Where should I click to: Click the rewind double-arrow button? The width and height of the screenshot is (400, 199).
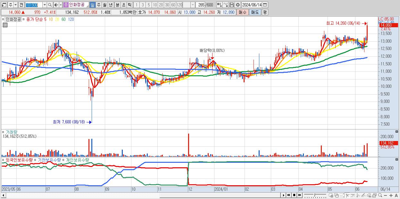(288, 195)
